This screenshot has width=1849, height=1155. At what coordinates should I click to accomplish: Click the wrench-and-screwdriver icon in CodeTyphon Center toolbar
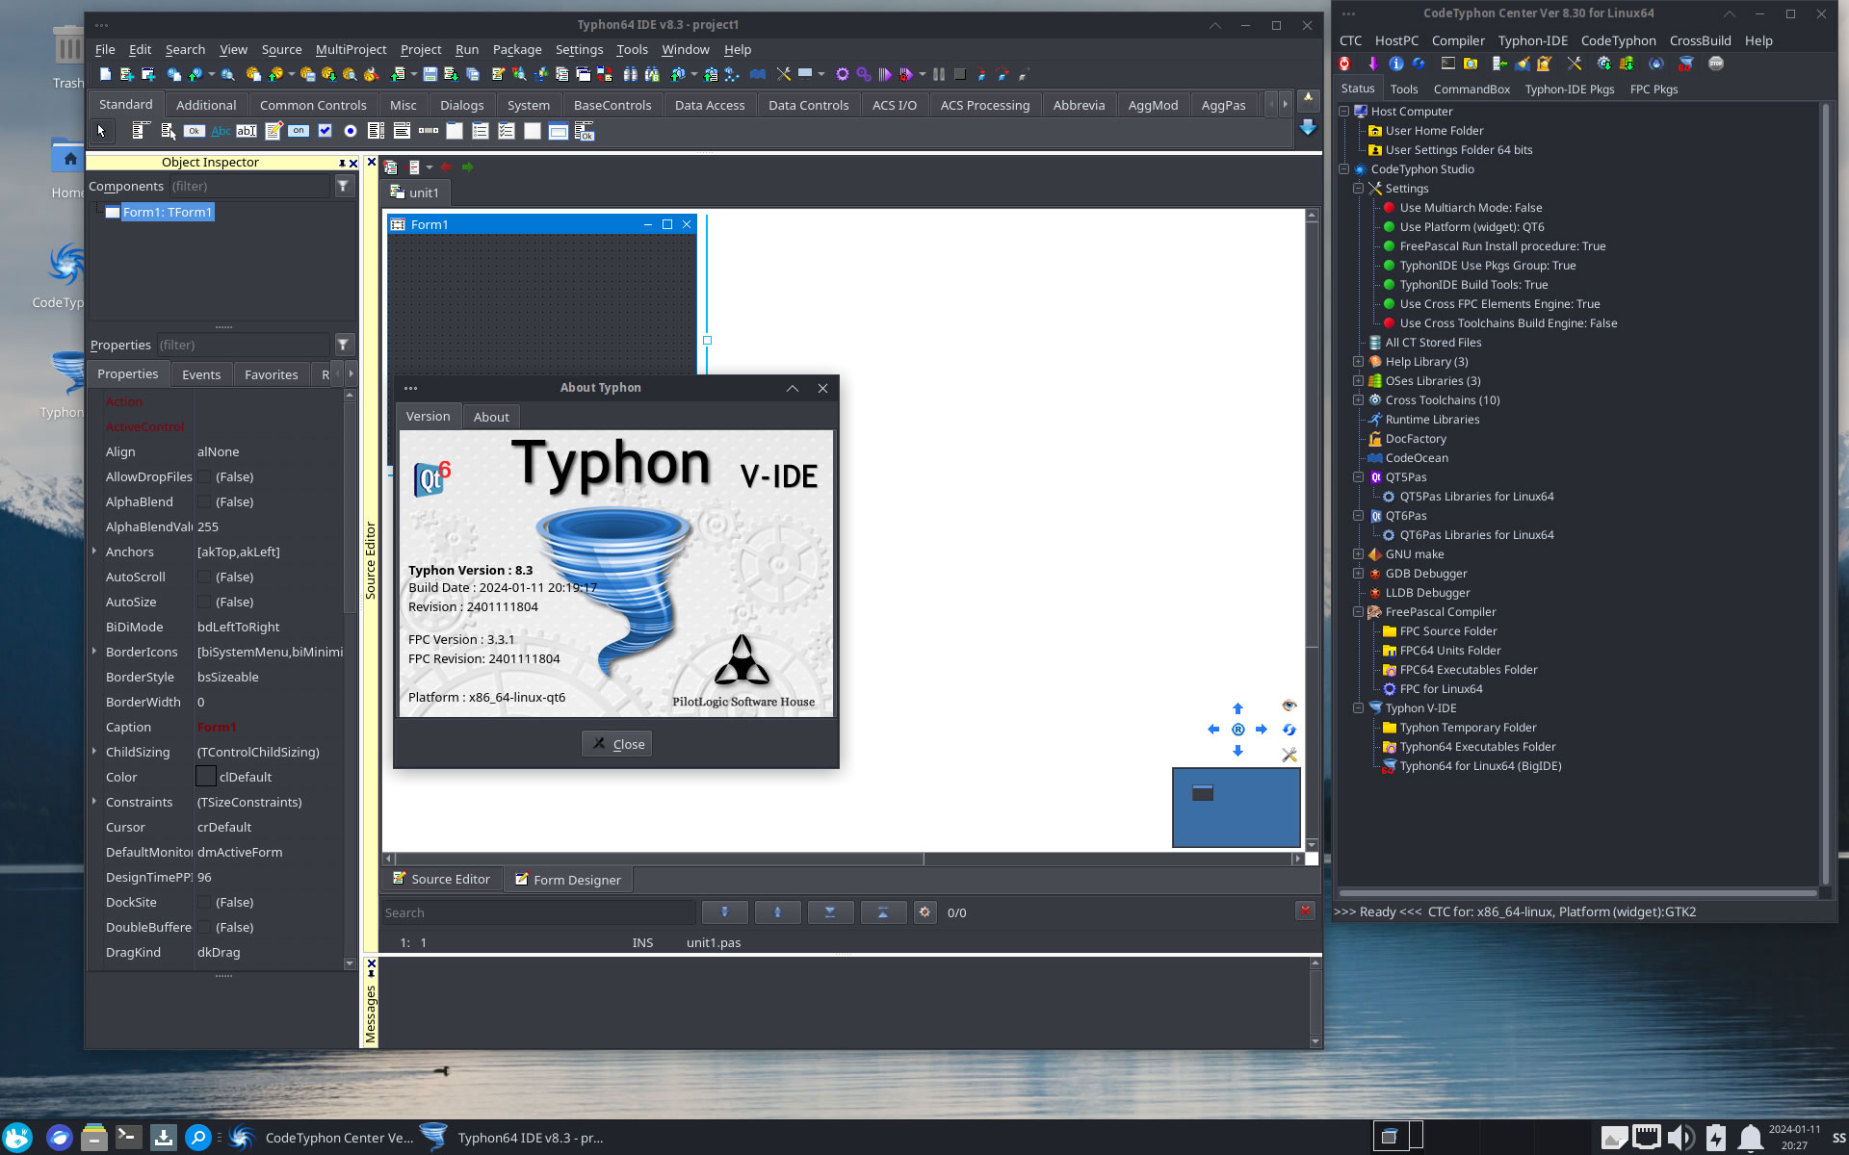pyautogui.click(x=1575, y=64)
